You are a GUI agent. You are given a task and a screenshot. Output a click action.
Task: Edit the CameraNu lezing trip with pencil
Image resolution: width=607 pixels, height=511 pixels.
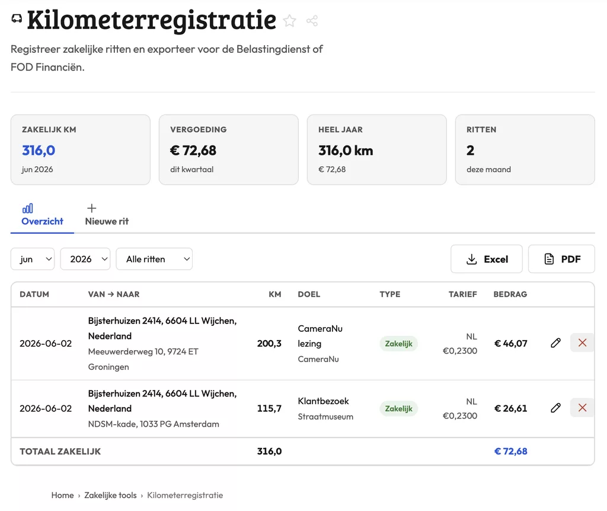click(555, 342)
